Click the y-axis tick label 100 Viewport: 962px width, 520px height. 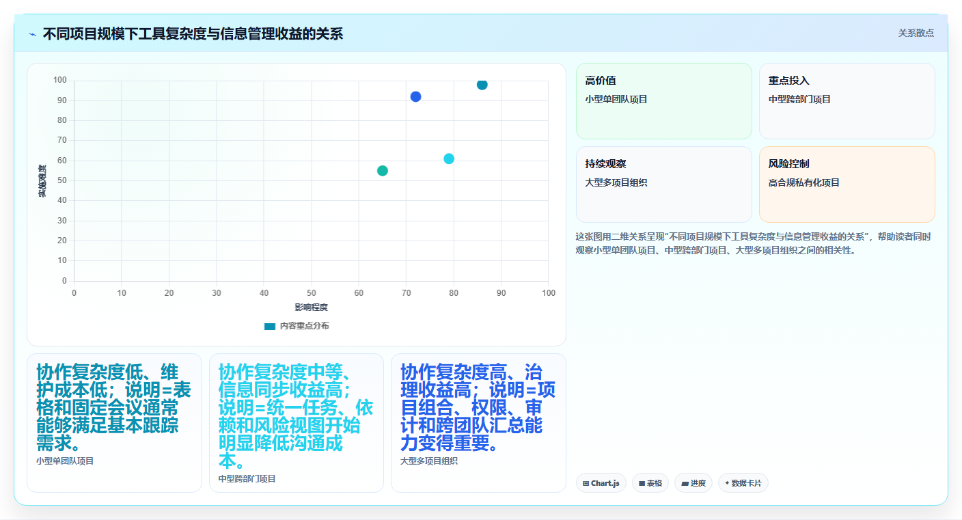[x=60, y=81]
